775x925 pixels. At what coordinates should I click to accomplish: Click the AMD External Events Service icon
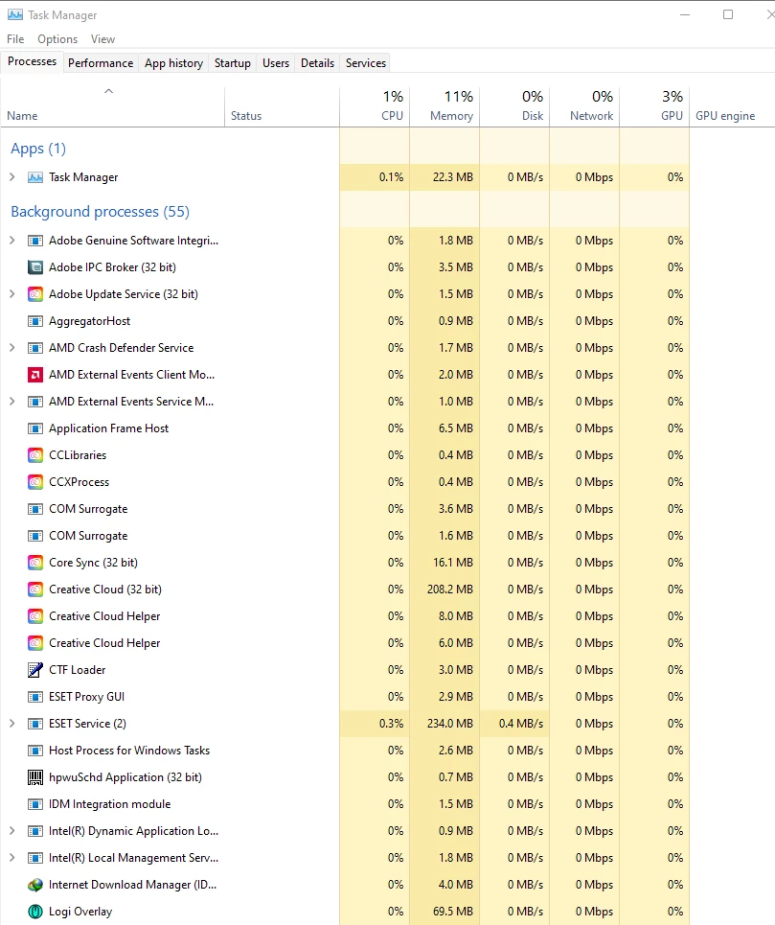click(35, 402)
